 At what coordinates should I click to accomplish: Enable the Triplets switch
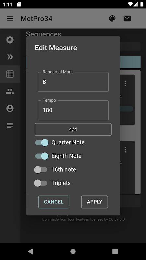pyautogui.click(x=41, y=183)
